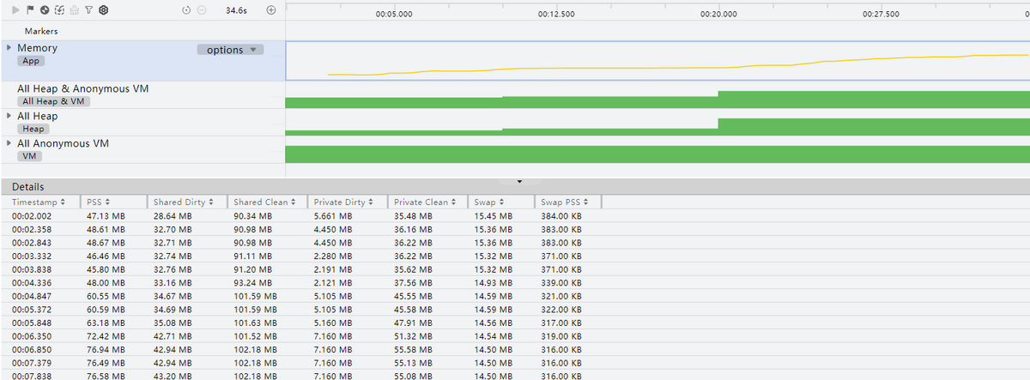Click the dashed-square capture icon
Viewport: 1030px width, 380px height.
click(x=58, y=10)
